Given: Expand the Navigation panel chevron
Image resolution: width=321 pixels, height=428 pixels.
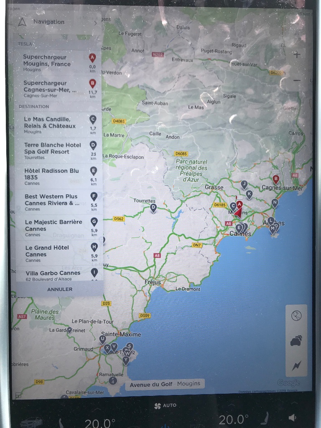Looking at the screenshot, I should click(x=95, y=23).
